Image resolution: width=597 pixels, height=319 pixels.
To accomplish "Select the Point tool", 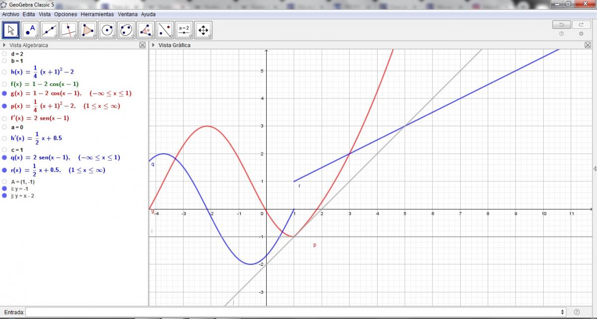I will tap(30, 30).
